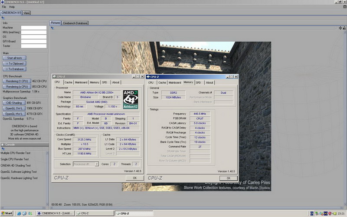Open About tab in right CPU-Z window

coord(210,82)
